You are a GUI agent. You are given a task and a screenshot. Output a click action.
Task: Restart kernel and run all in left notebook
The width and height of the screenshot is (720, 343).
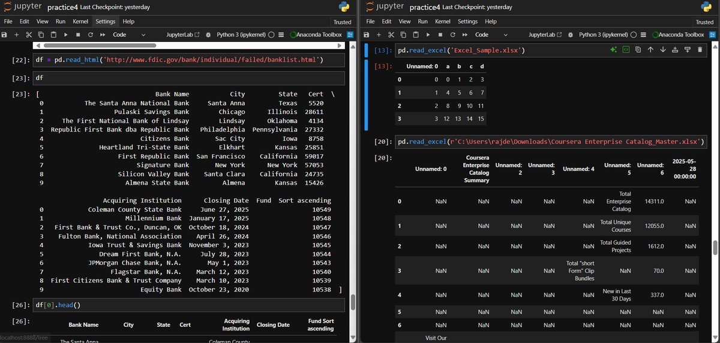(102, 35)
